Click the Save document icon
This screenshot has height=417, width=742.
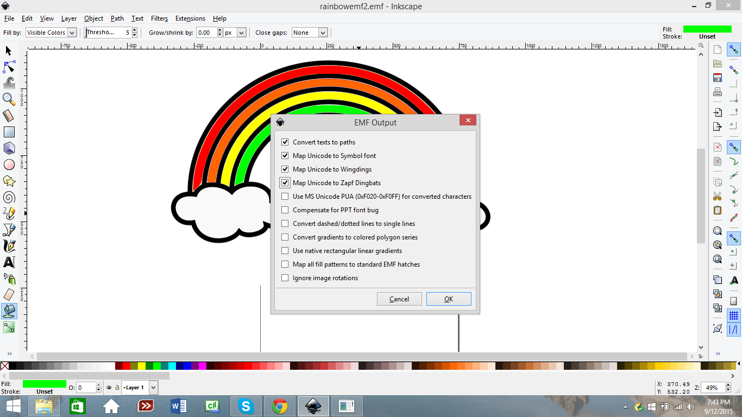click(x=717, y=78)
